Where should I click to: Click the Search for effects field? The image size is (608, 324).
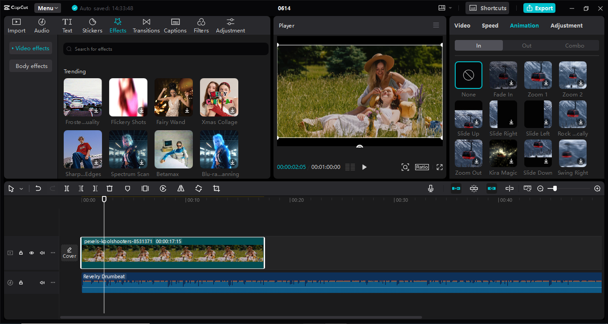[166, 49]
